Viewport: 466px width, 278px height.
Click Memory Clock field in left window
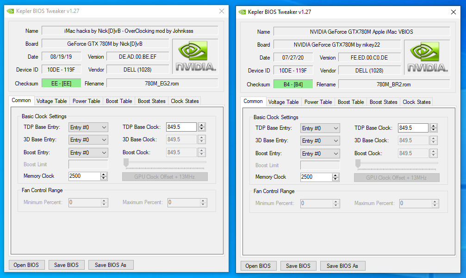[84, 176]
